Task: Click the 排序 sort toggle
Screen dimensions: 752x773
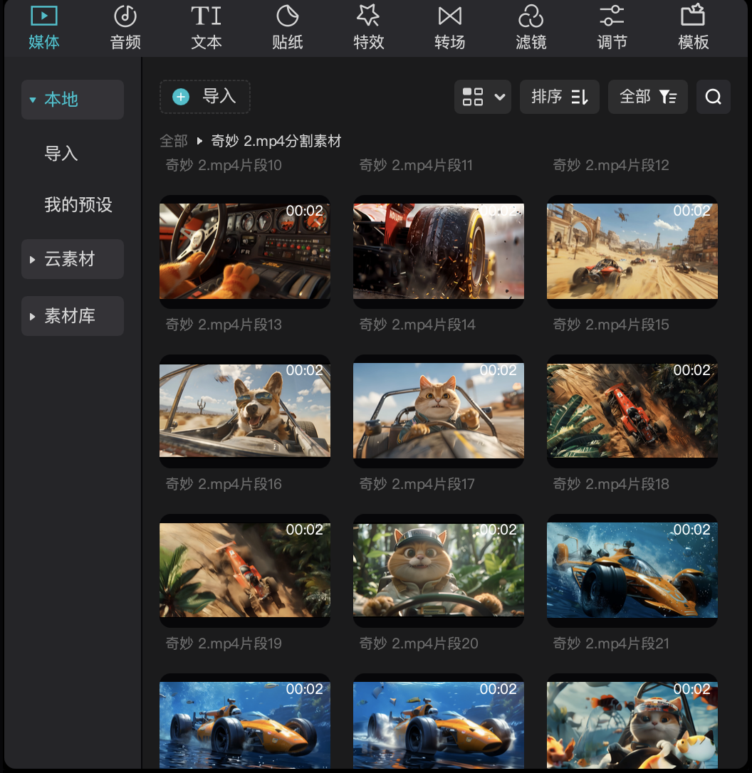Action: [560, 97]
